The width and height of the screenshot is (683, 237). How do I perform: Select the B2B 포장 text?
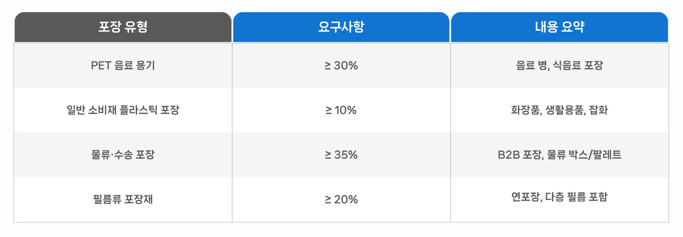click(x=520, y=155)
